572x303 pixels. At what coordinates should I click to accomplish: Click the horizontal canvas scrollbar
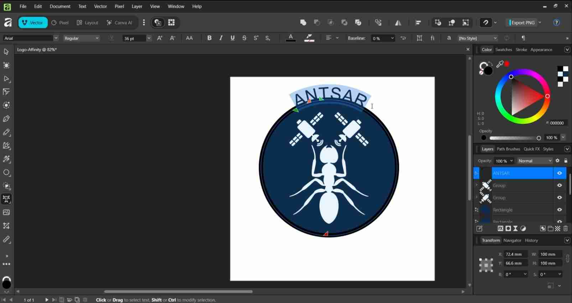pos(178,292)
